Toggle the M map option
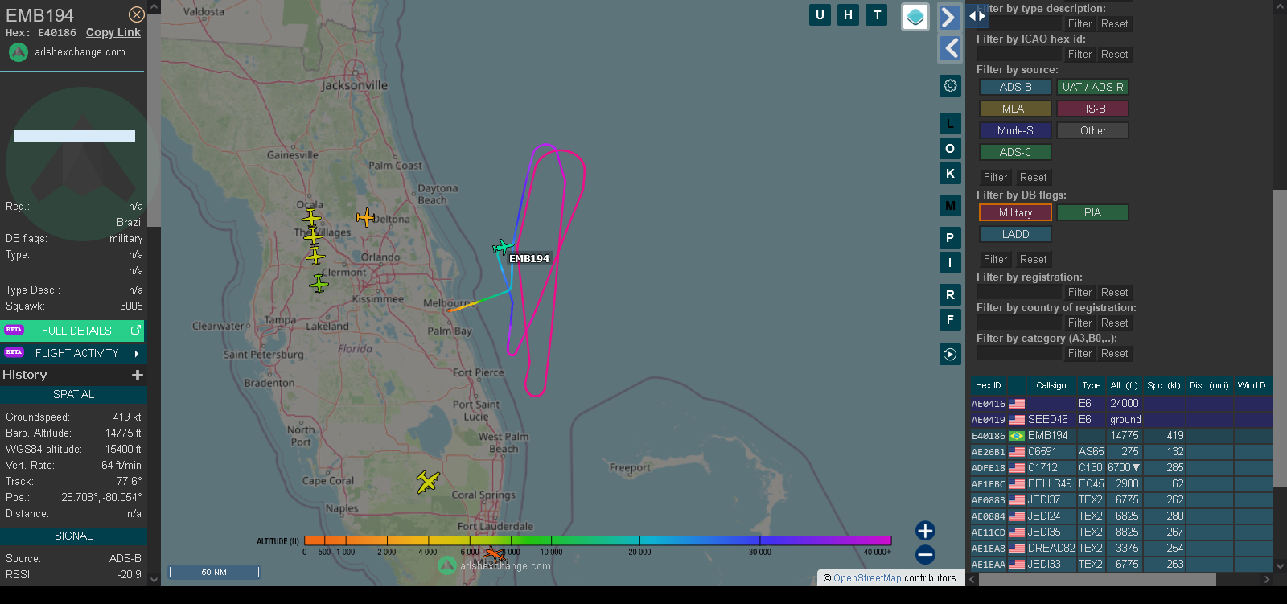 pyautogui.click(x=950, y=206)
